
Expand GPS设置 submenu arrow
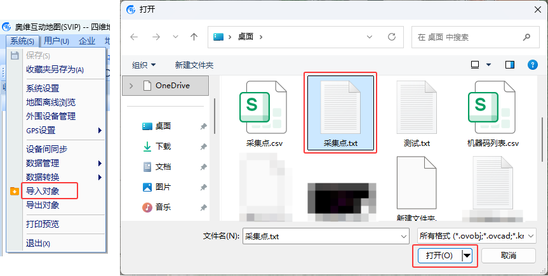[100, 130]
